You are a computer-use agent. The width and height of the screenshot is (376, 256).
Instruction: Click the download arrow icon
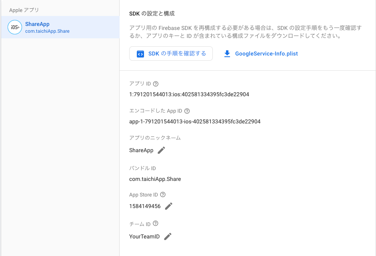click(x=227, y=54)
